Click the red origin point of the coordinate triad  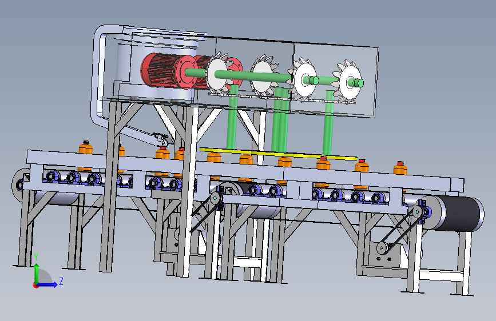pos(35,285)
